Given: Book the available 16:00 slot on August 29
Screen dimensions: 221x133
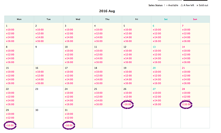Looking at the screenshot, I should pos(10,125).
